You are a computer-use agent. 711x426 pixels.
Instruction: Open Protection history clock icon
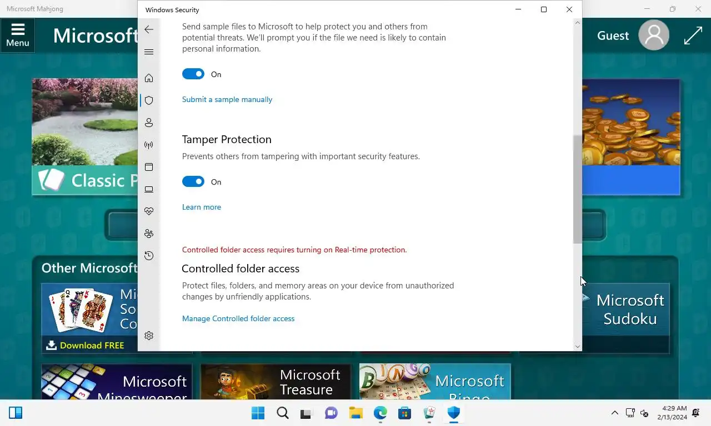[149, 256]
